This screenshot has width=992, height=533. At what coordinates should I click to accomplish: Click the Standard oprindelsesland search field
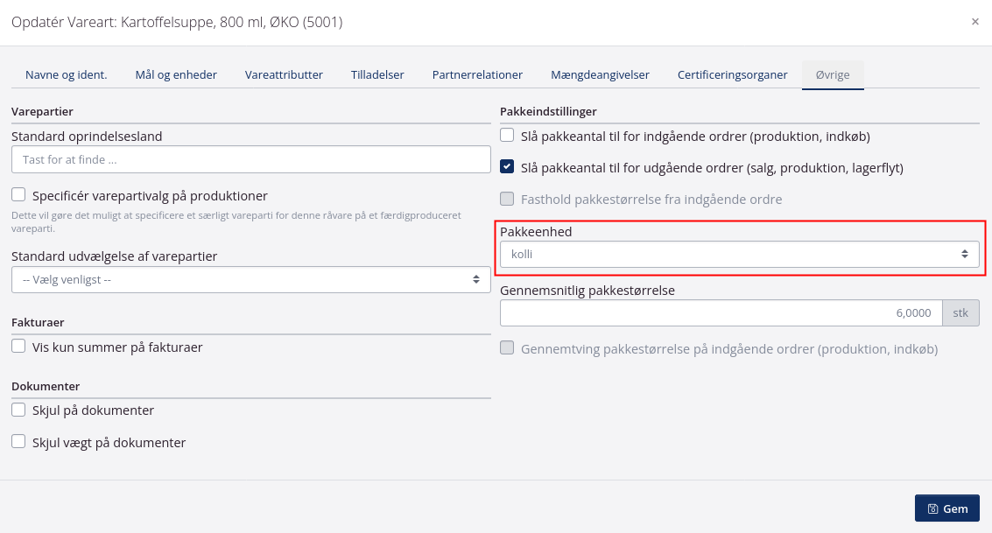(x=250, y=159)
